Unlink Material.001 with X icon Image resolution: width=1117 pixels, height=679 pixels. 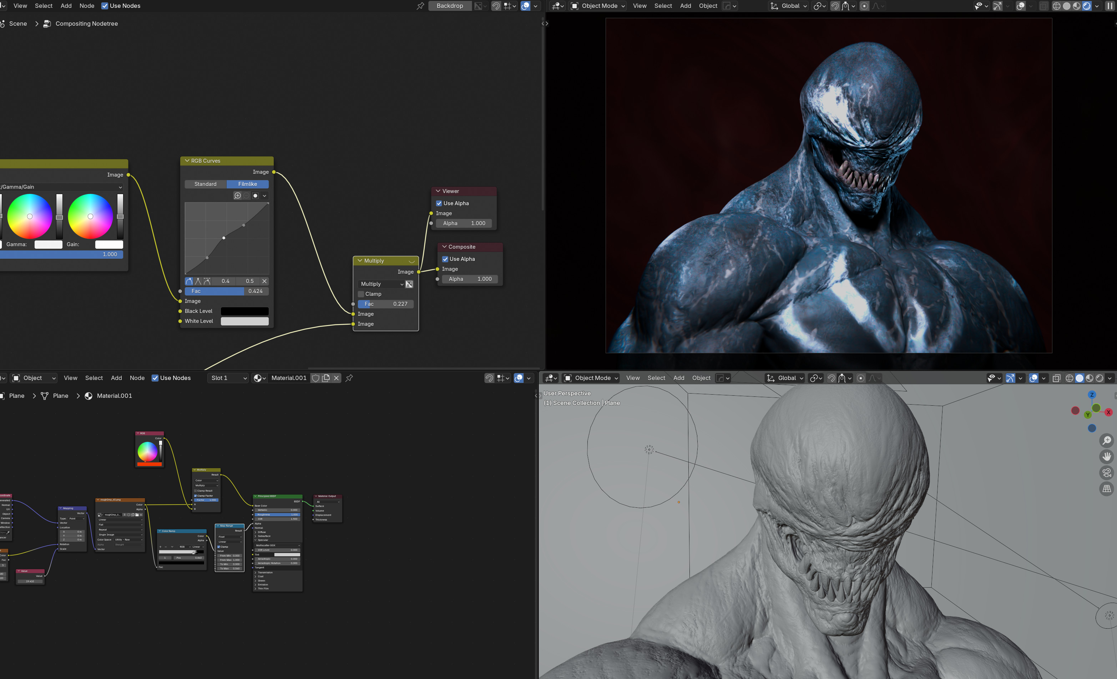click(x=337, y=378)
